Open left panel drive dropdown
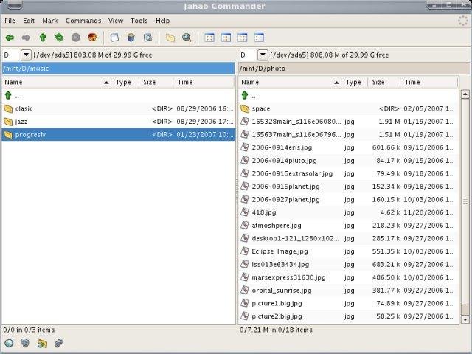Viewport: 472px width, 354px height. [x=26, y=55]
